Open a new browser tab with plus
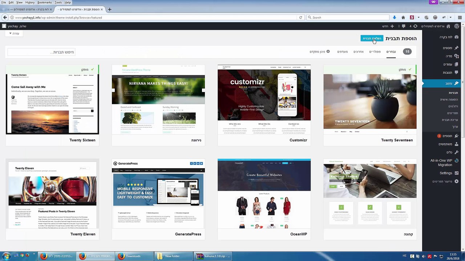 click(109, 9)
